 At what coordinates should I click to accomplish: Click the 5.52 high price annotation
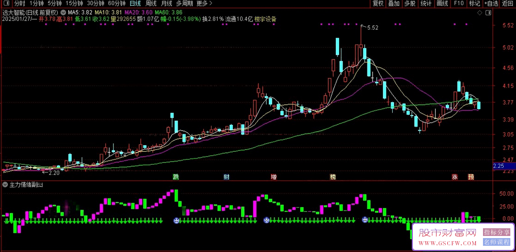tap(373, 28)
